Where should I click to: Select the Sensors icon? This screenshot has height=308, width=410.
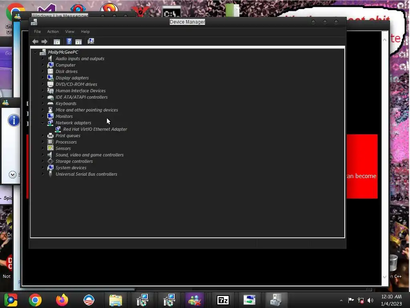(x=50, y=148)
